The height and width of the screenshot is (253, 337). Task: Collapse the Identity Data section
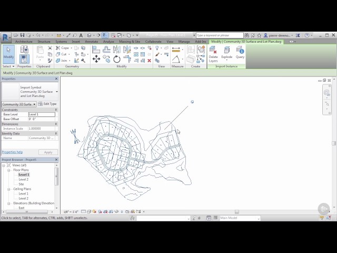(56, 133)
